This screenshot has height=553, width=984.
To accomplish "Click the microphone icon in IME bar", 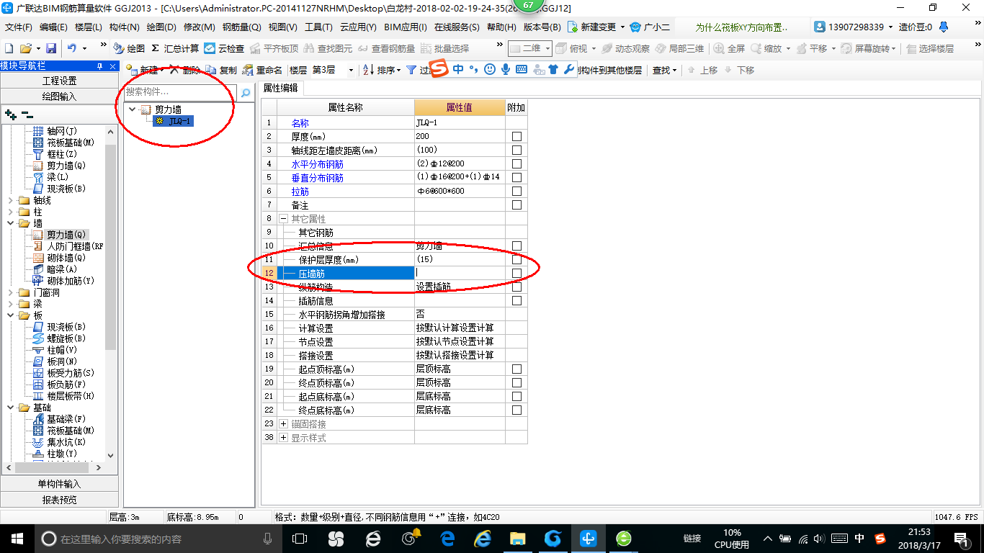I will point(506,70).
